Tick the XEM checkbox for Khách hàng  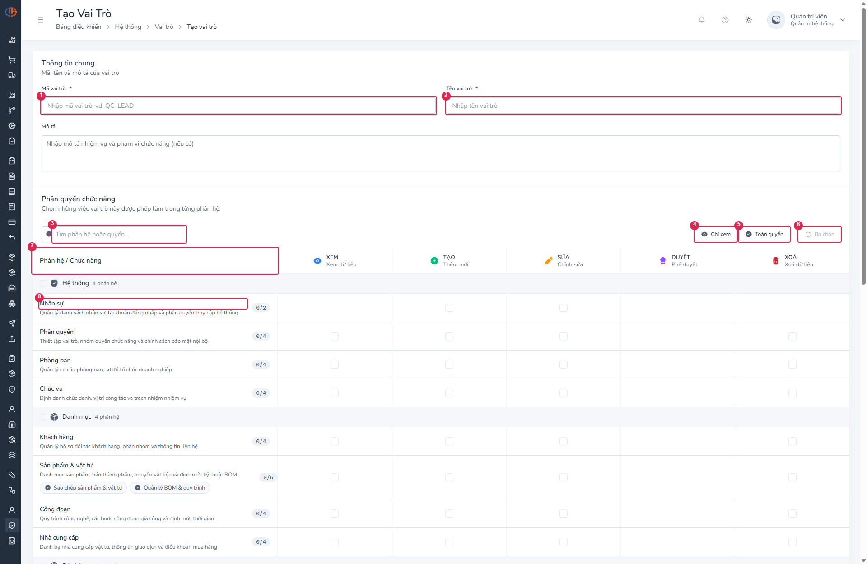[x=335, y=441]
